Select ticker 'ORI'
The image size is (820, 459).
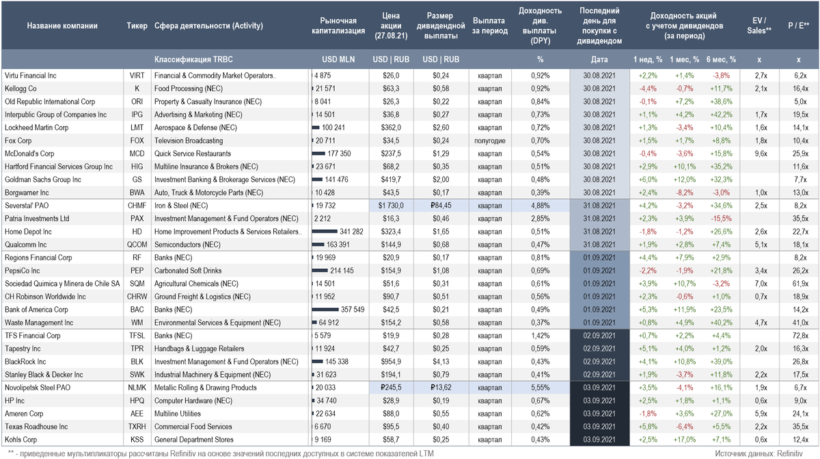coord(137,102)
